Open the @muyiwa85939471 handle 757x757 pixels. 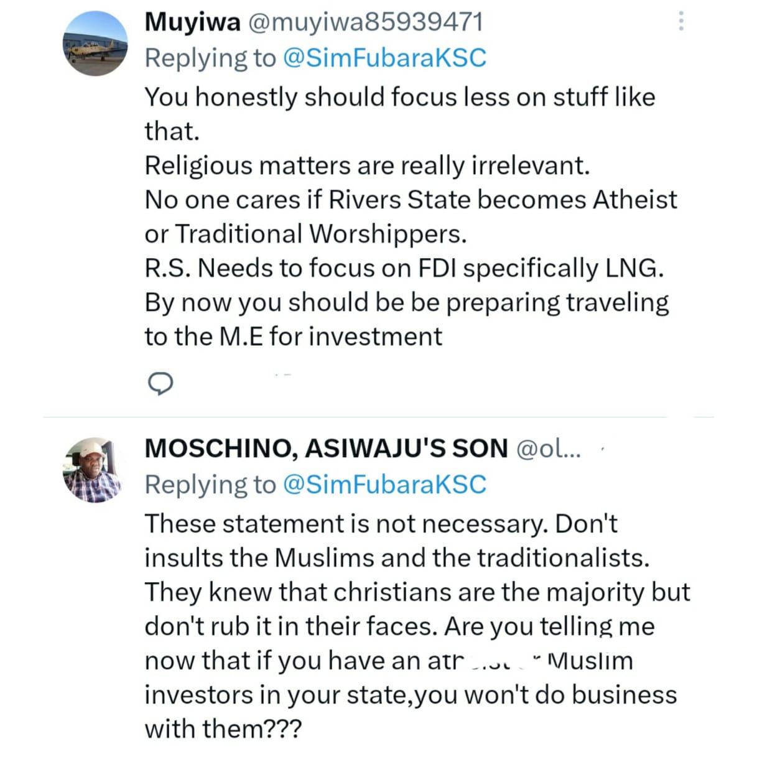click(365, 22)
